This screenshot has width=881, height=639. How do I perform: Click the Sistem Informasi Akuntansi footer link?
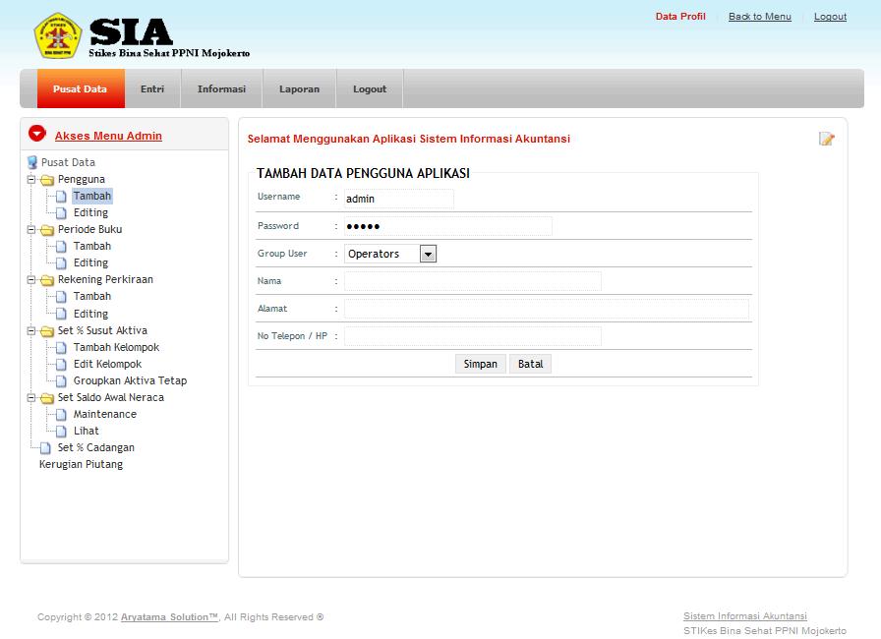pyautogui.click(x=745, y=616)
